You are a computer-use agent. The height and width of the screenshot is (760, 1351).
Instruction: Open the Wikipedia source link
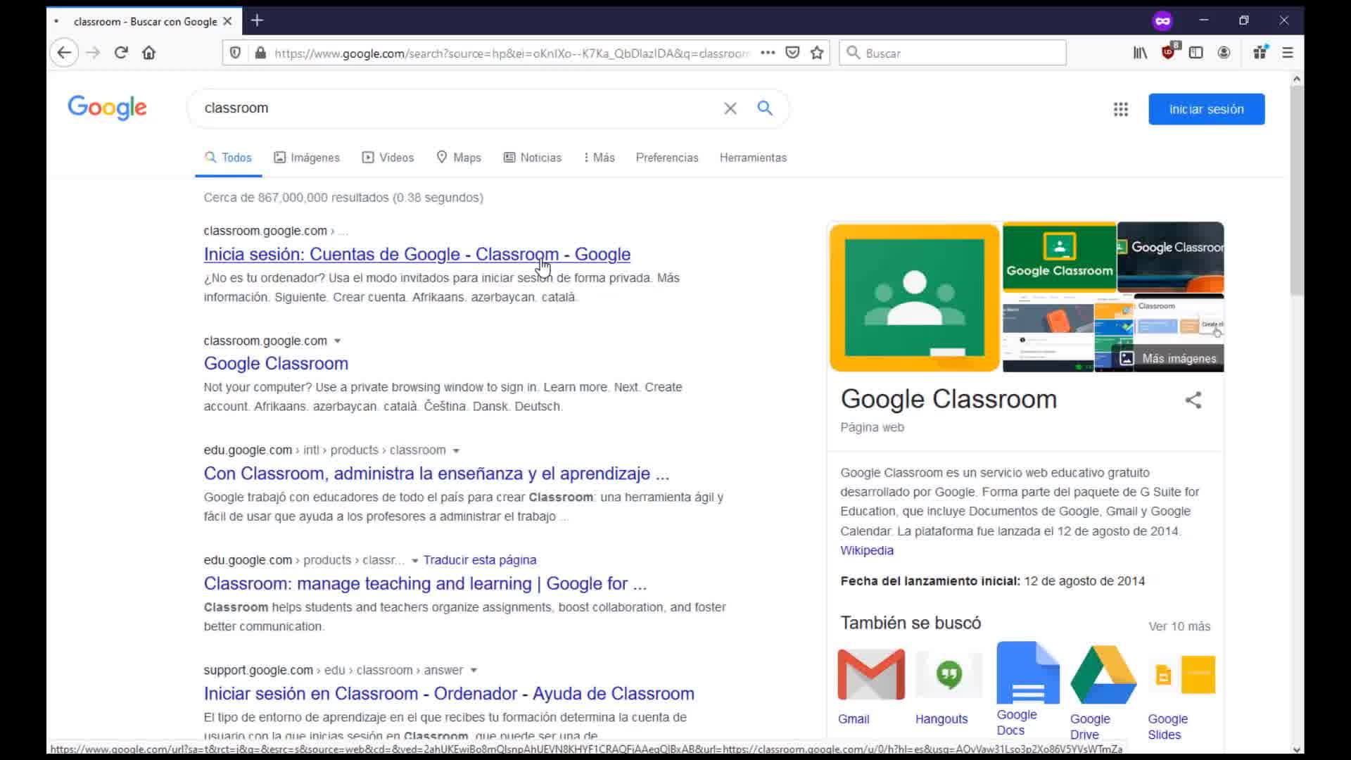(867, 550)
